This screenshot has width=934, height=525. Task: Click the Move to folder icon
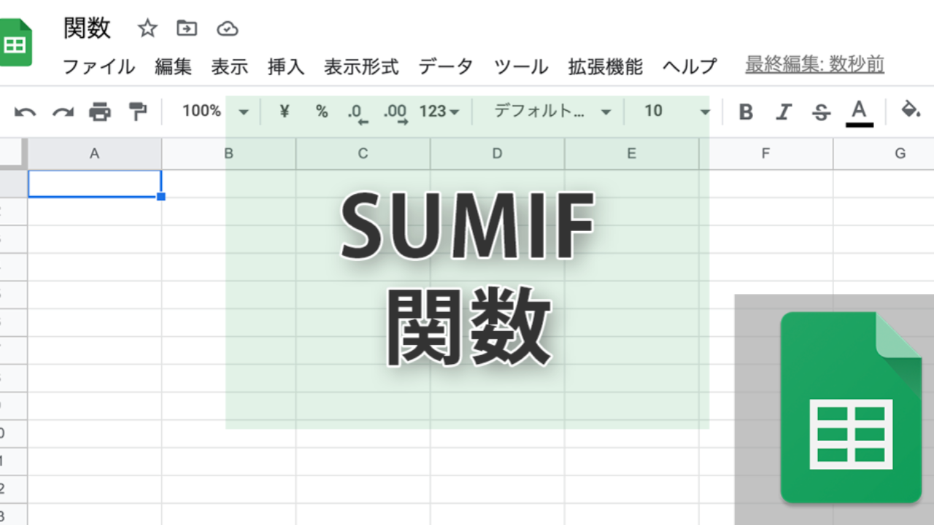click(188, 28)
